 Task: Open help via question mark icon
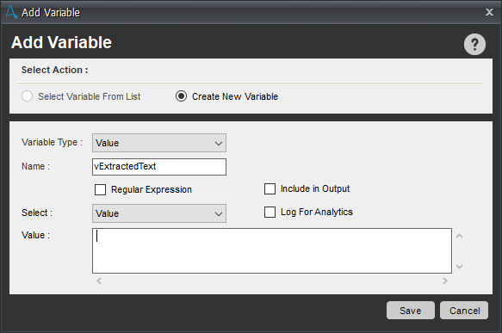click(474, 44)
